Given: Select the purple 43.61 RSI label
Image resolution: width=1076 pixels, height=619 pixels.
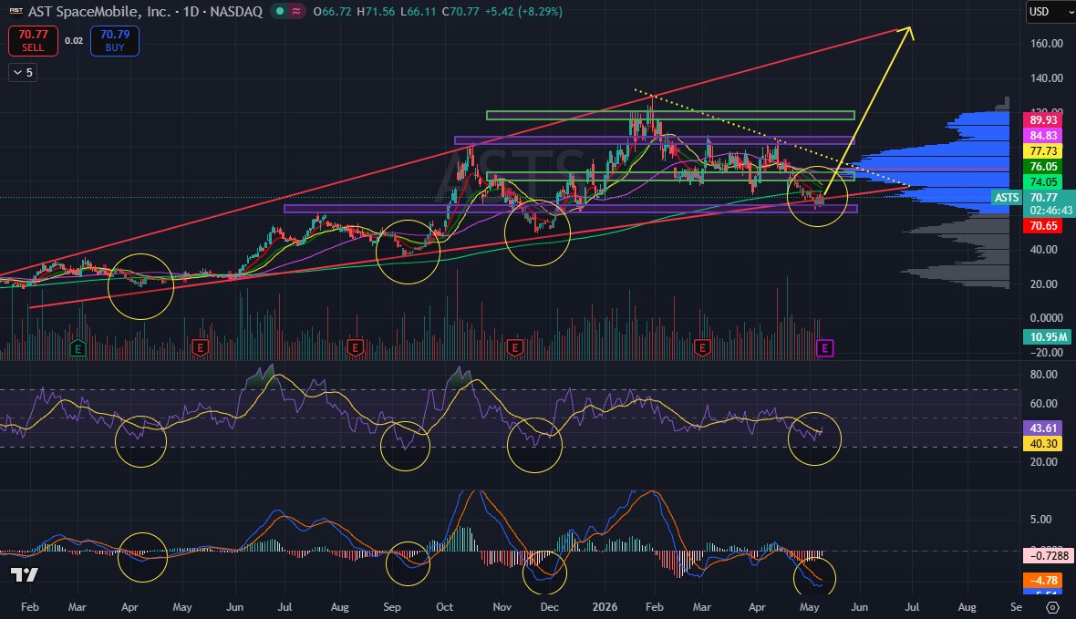Looking at the screenshot, I should (x=1043, y=428).
